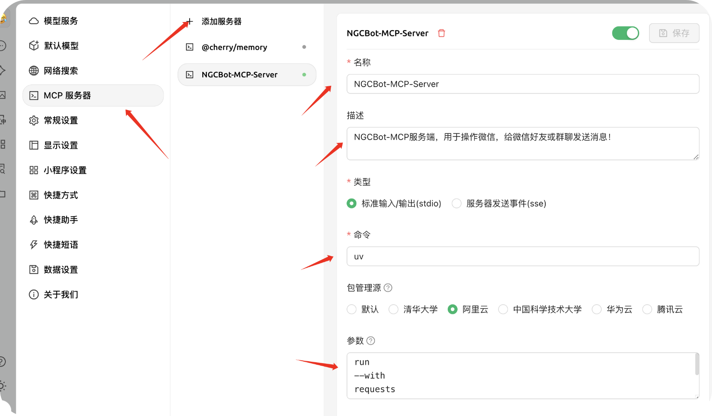Open the 模型服务 settings section

93,21
